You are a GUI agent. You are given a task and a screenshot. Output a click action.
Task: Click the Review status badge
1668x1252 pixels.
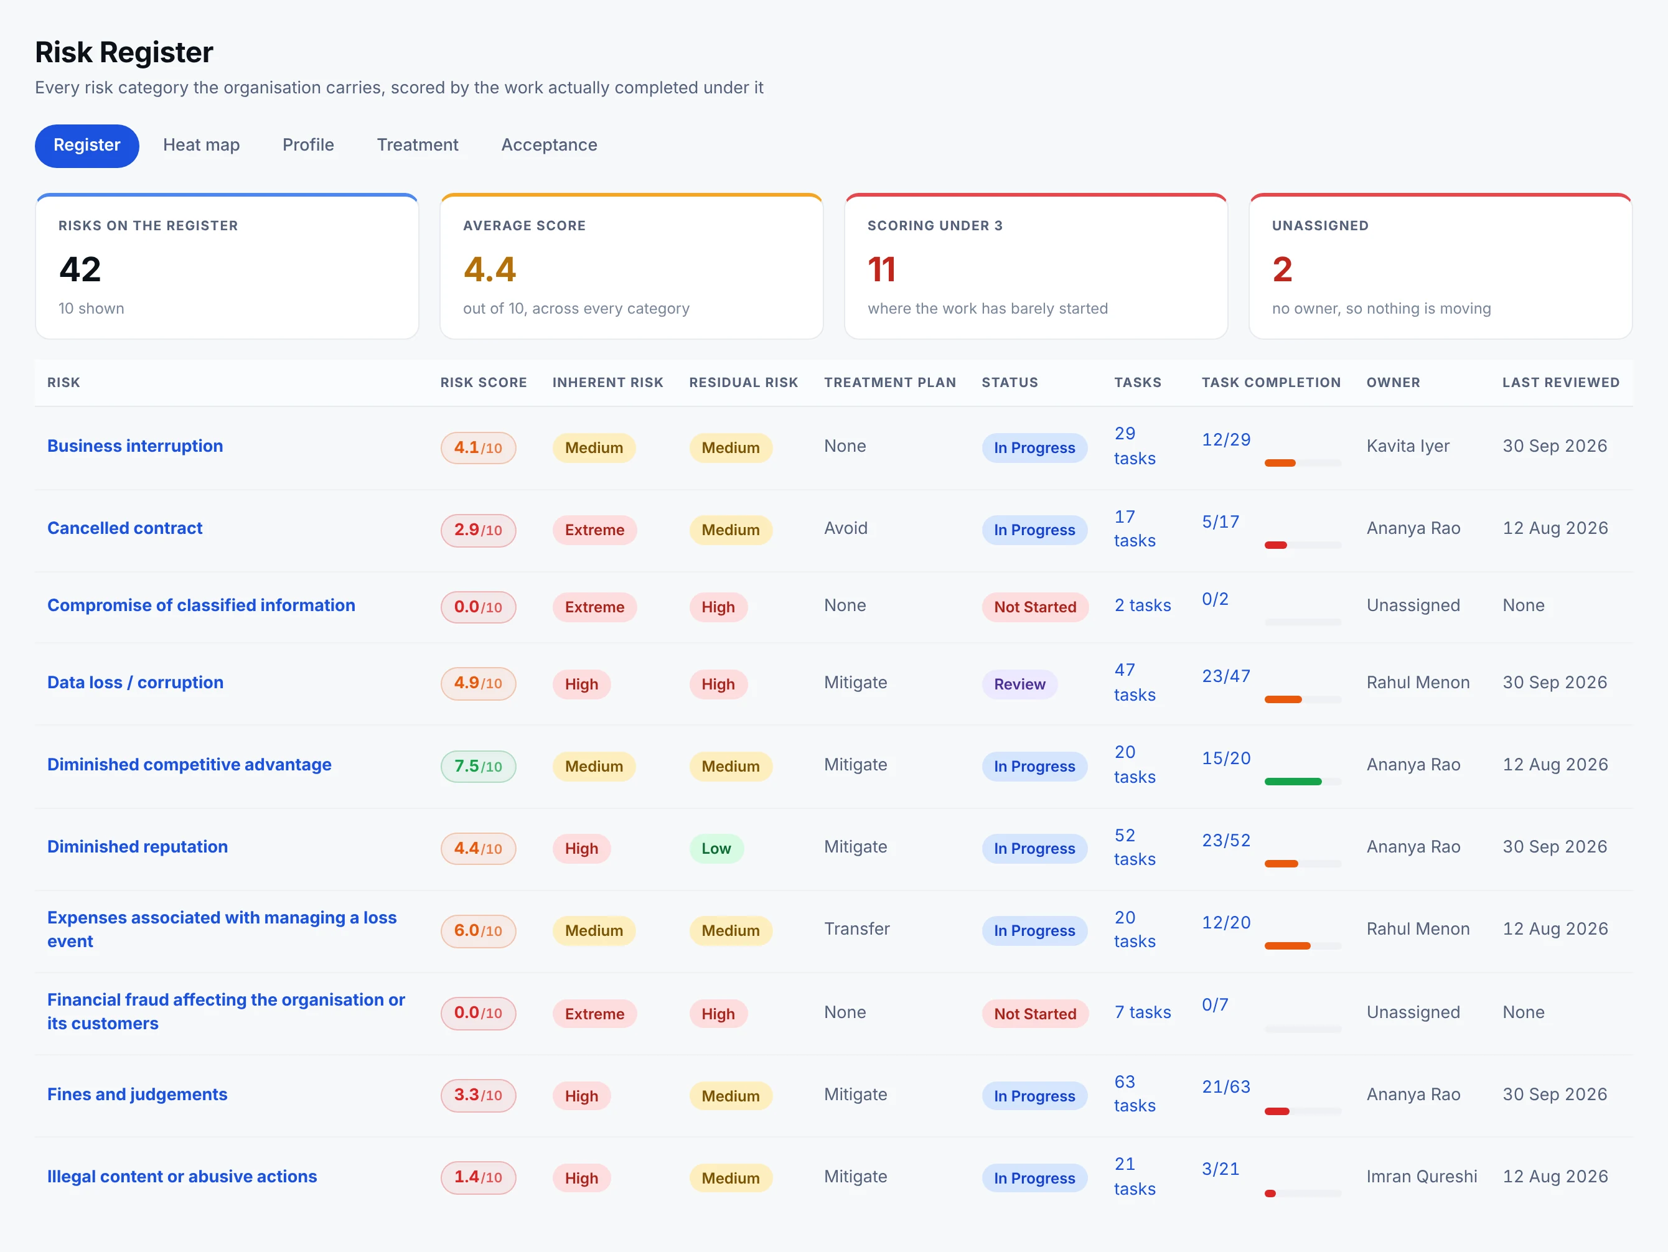(1019, 684)
